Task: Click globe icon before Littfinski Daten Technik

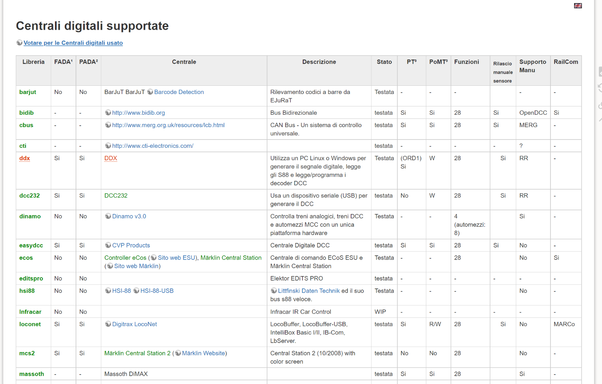Action: (x=274, y=291)
